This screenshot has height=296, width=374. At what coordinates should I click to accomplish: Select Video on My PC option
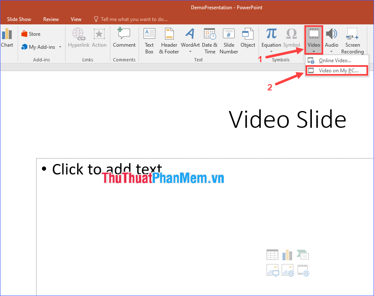coord(337,71)
